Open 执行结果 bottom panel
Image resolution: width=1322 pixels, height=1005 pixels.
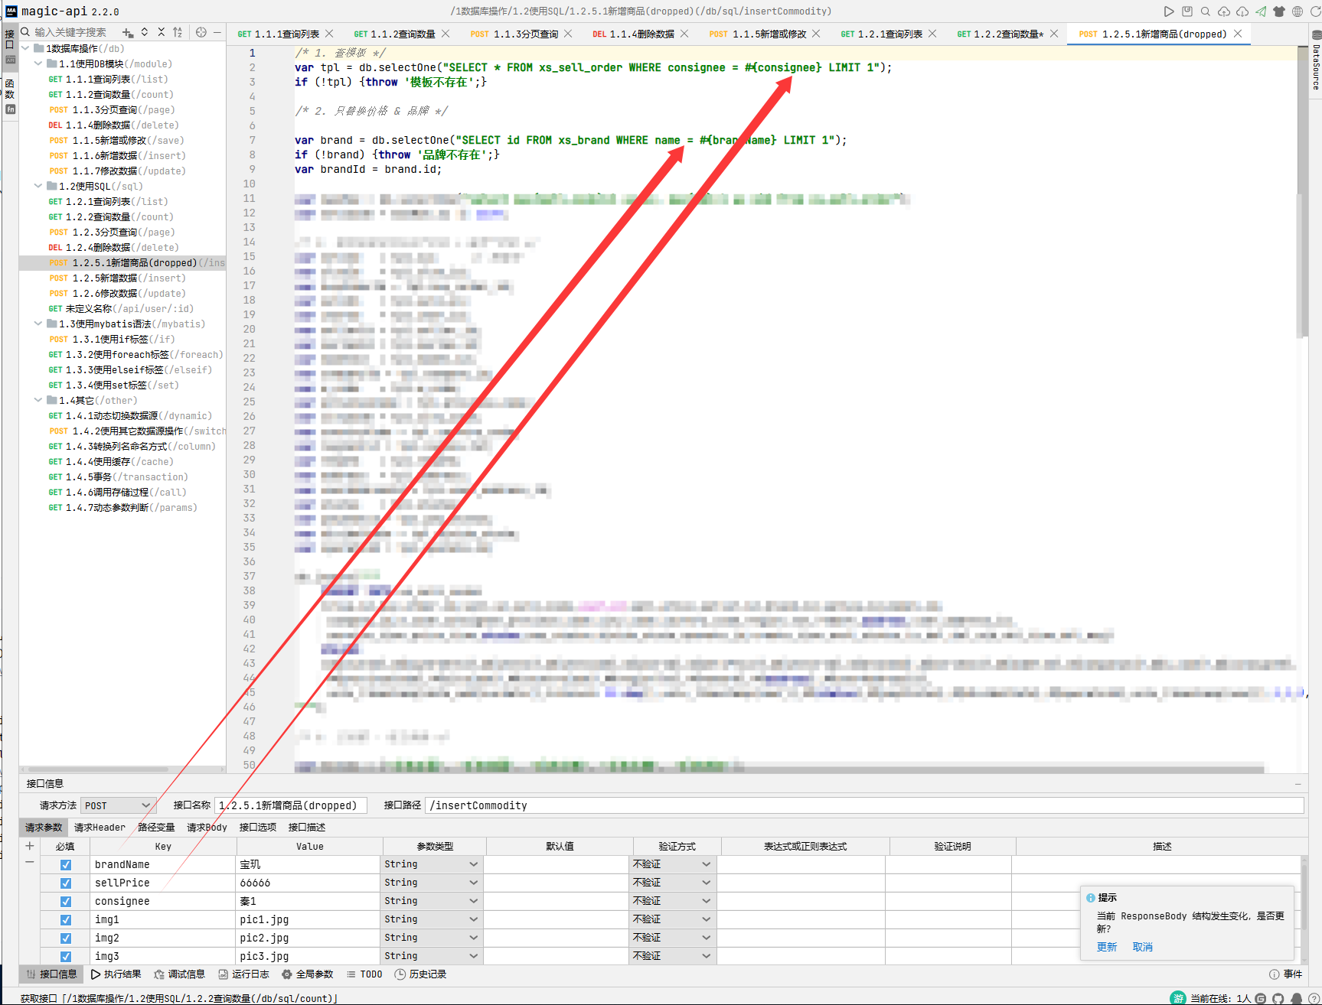[116, 974]
